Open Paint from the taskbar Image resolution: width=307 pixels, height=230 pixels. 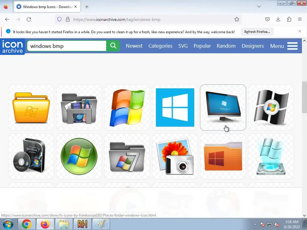(x=101, y=224)
